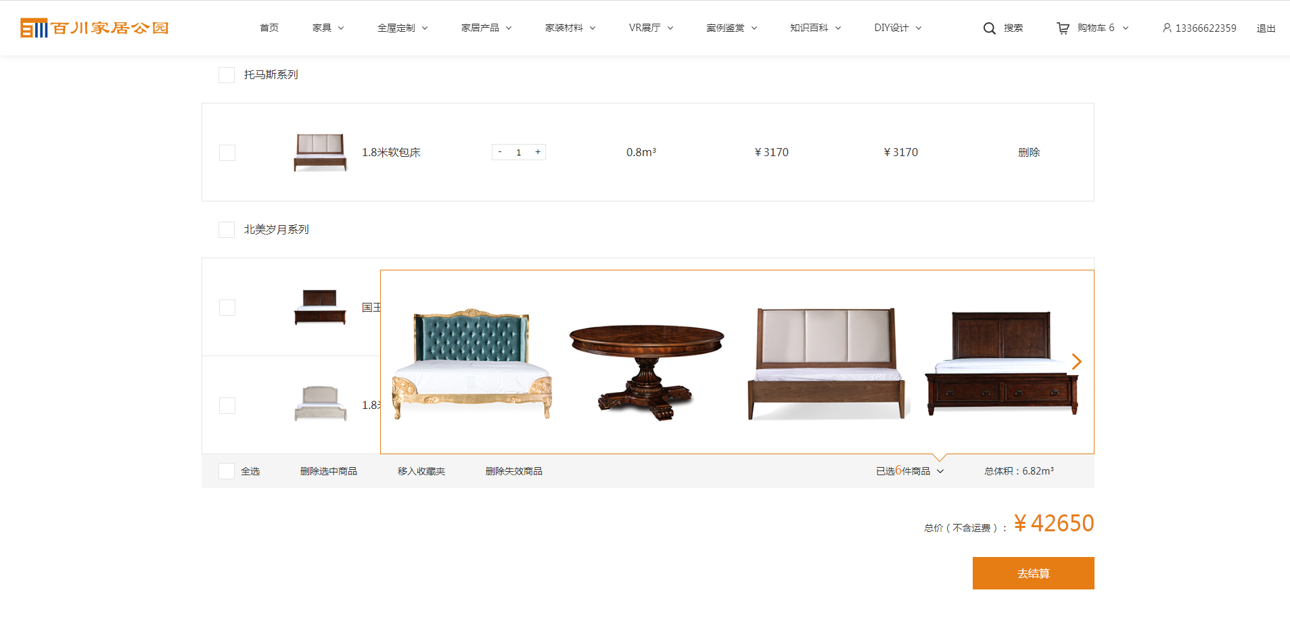This screenshot has height=630, width=1290.
Task: Click the search magnifier icon
Action: pos(989,28)
